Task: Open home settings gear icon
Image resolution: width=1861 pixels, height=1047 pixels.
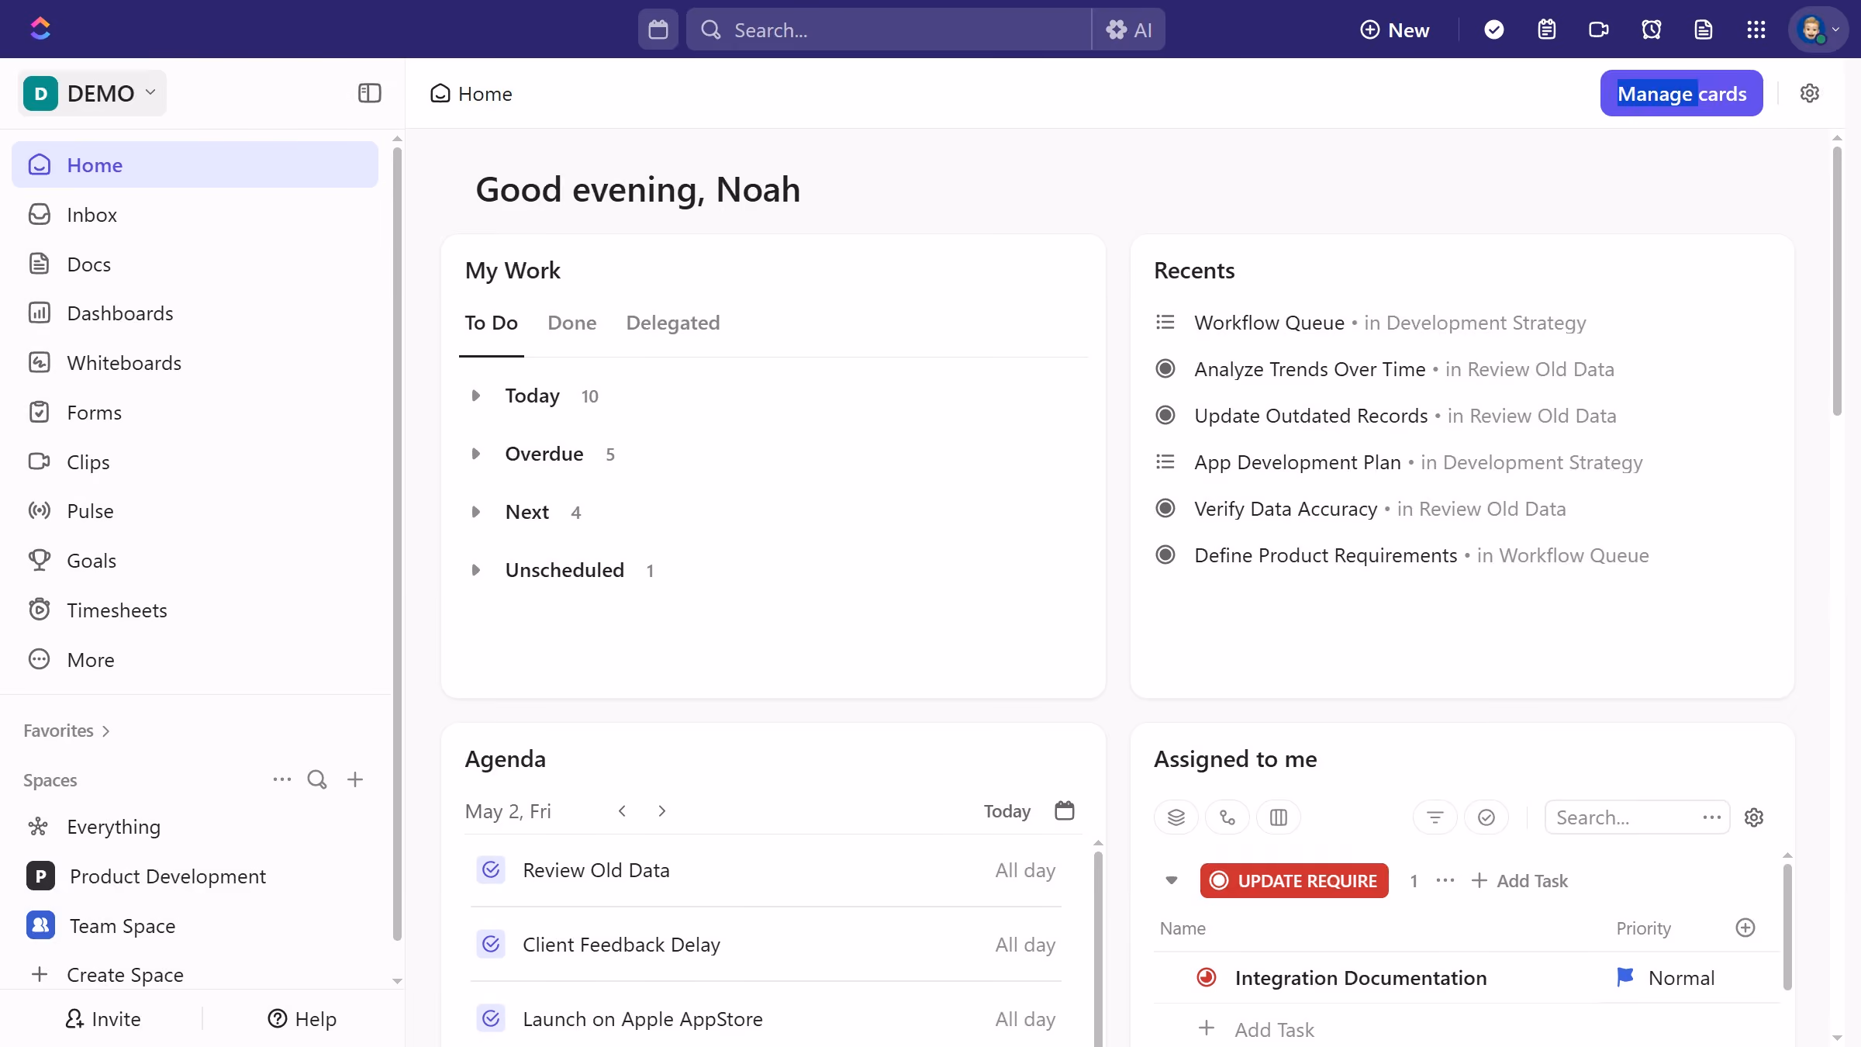Action: 1809,93
